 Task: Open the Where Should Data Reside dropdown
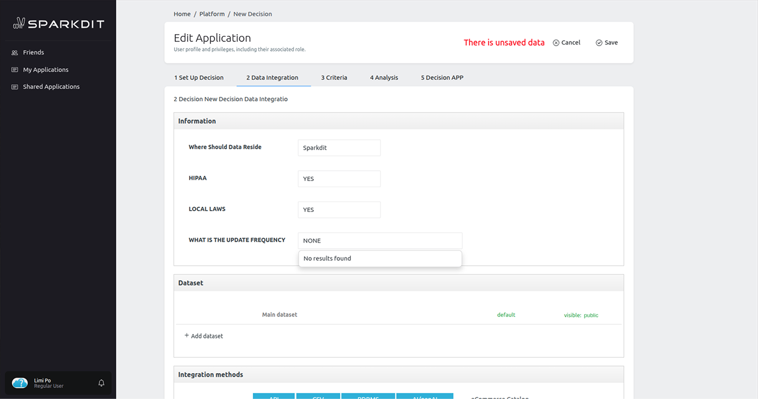339,147
